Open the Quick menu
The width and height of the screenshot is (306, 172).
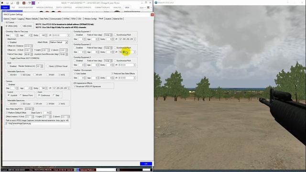click(5, 8)
